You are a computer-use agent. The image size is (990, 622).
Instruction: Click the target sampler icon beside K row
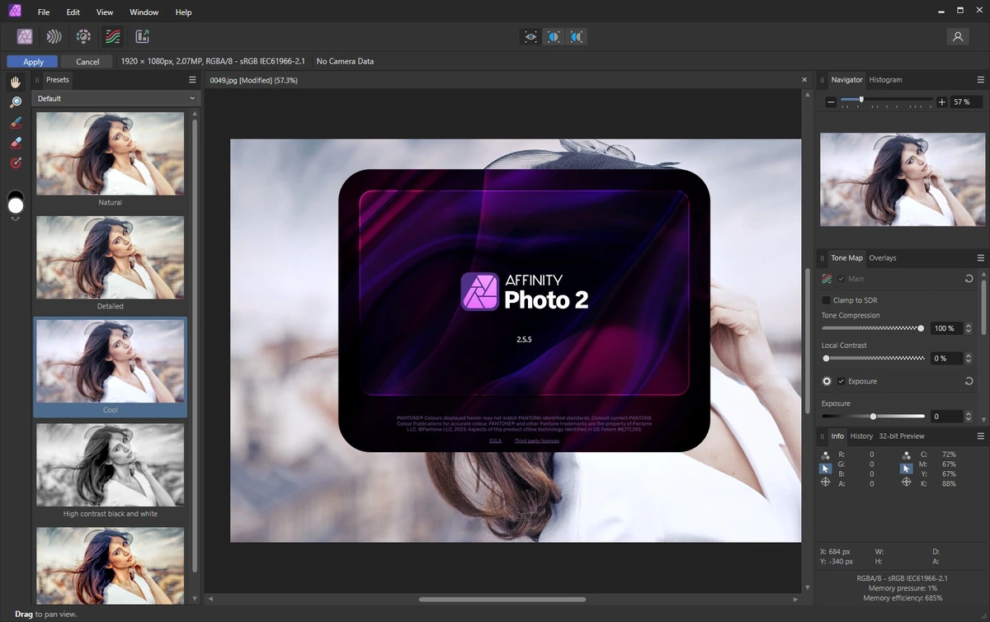[x=907, y=482]
